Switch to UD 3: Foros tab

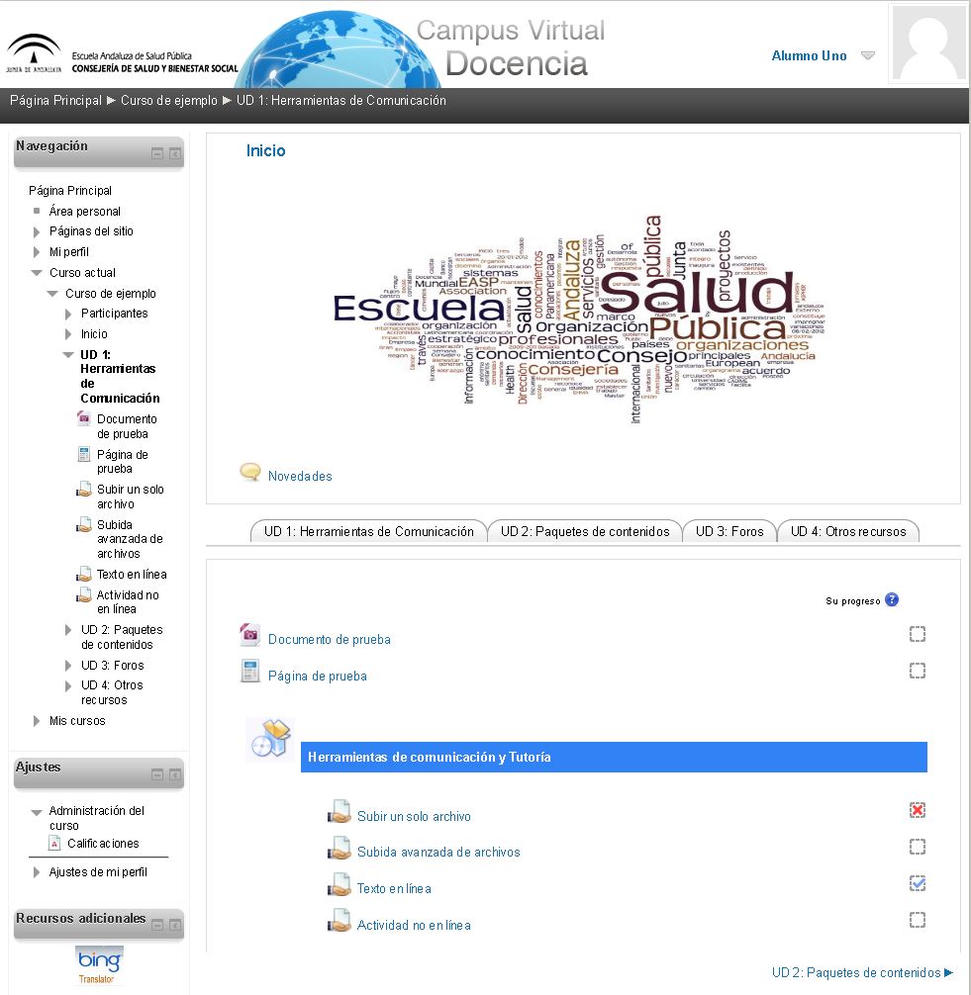pyautogui.click(x=729, y=531)
